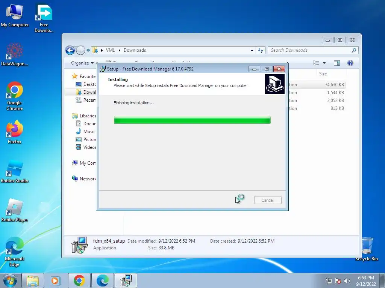The height and width of the screenshot is (288, 385).
Task: Select My Computer in the navigation pane
Action: tap(84, 163)
